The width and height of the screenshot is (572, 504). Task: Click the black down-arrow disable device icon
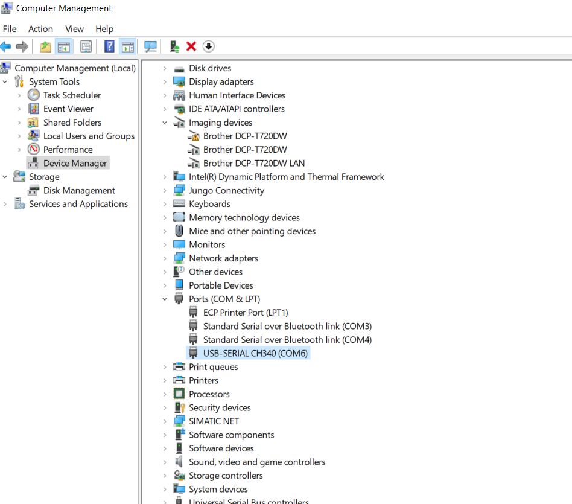[209, 46]
